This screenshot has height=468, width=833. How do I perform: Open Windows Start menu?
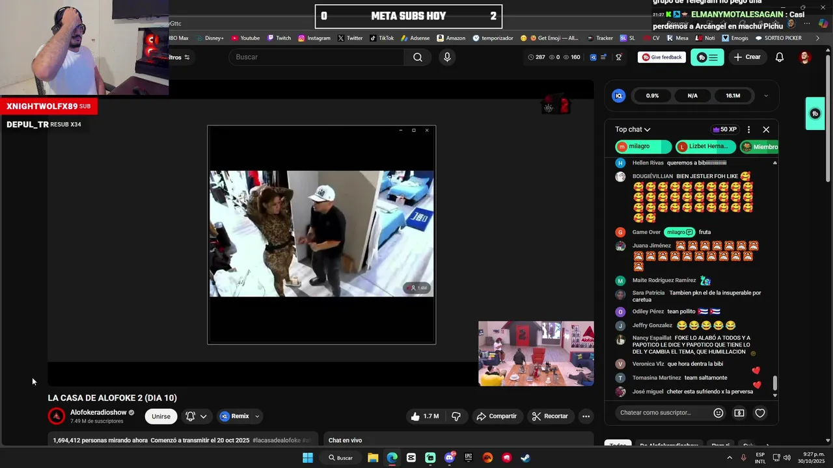point(307,458)
